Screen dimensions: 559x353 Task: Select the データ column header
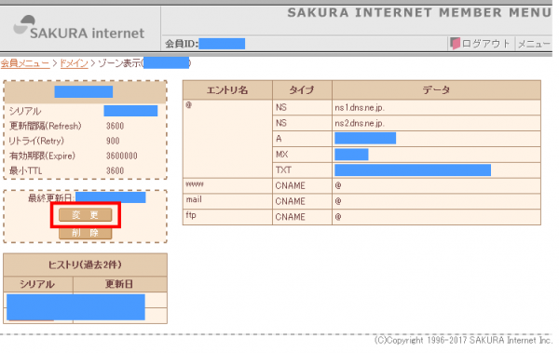coord(436,89)
